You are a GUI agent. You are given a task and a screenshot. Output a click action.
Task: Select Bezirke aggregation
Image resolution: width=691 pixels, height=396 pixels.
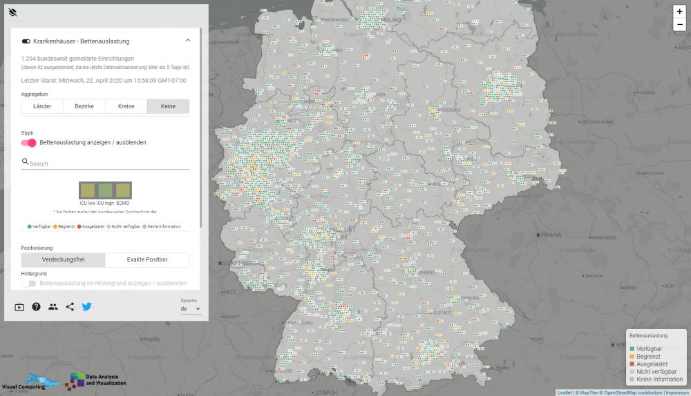coord(84,106)
